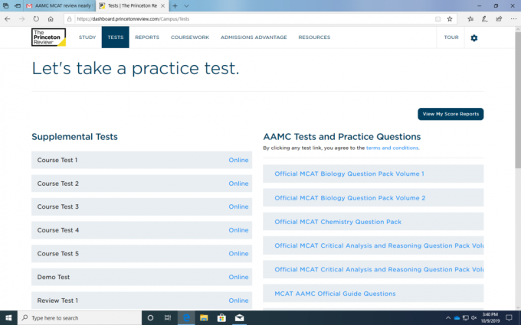The image size is (521, 325).
Task: Click the taskbar clock and date
Action: click(490, 317)
